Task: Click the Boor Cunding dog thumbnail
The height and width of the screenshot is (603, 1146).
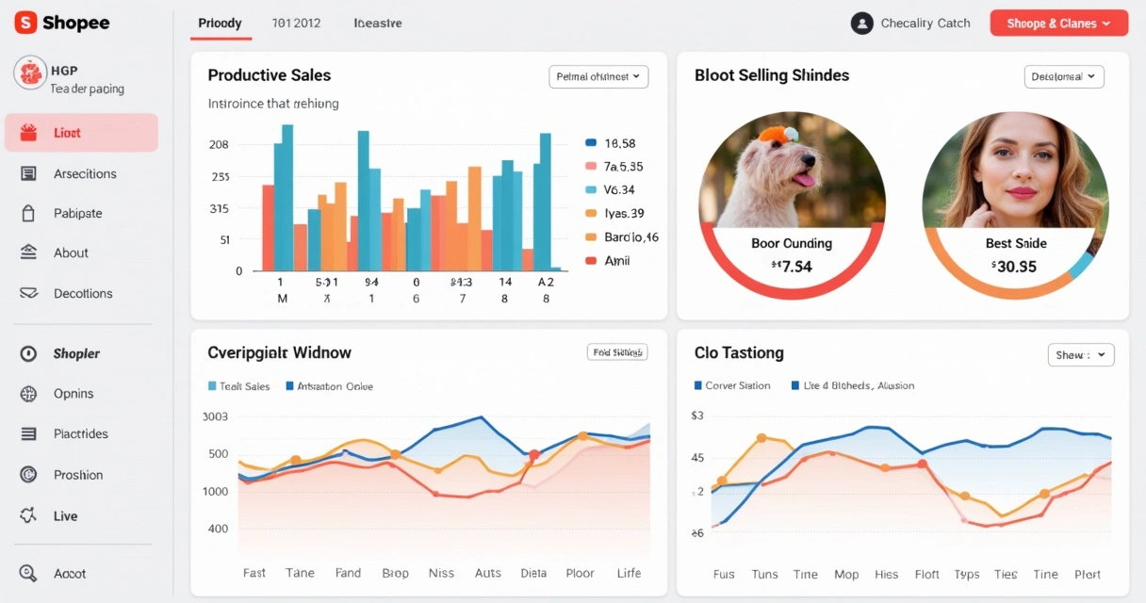Action: [x=791, y=170]
